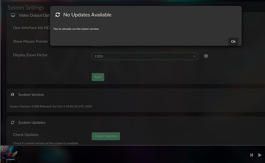Open the Display Zoom Factor 120% dropdown
265x163 pixels.
tap(144, 56)
